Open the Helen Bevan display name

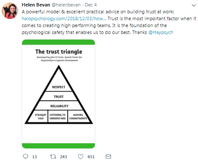pyautogui.click(x=36, y=5)
